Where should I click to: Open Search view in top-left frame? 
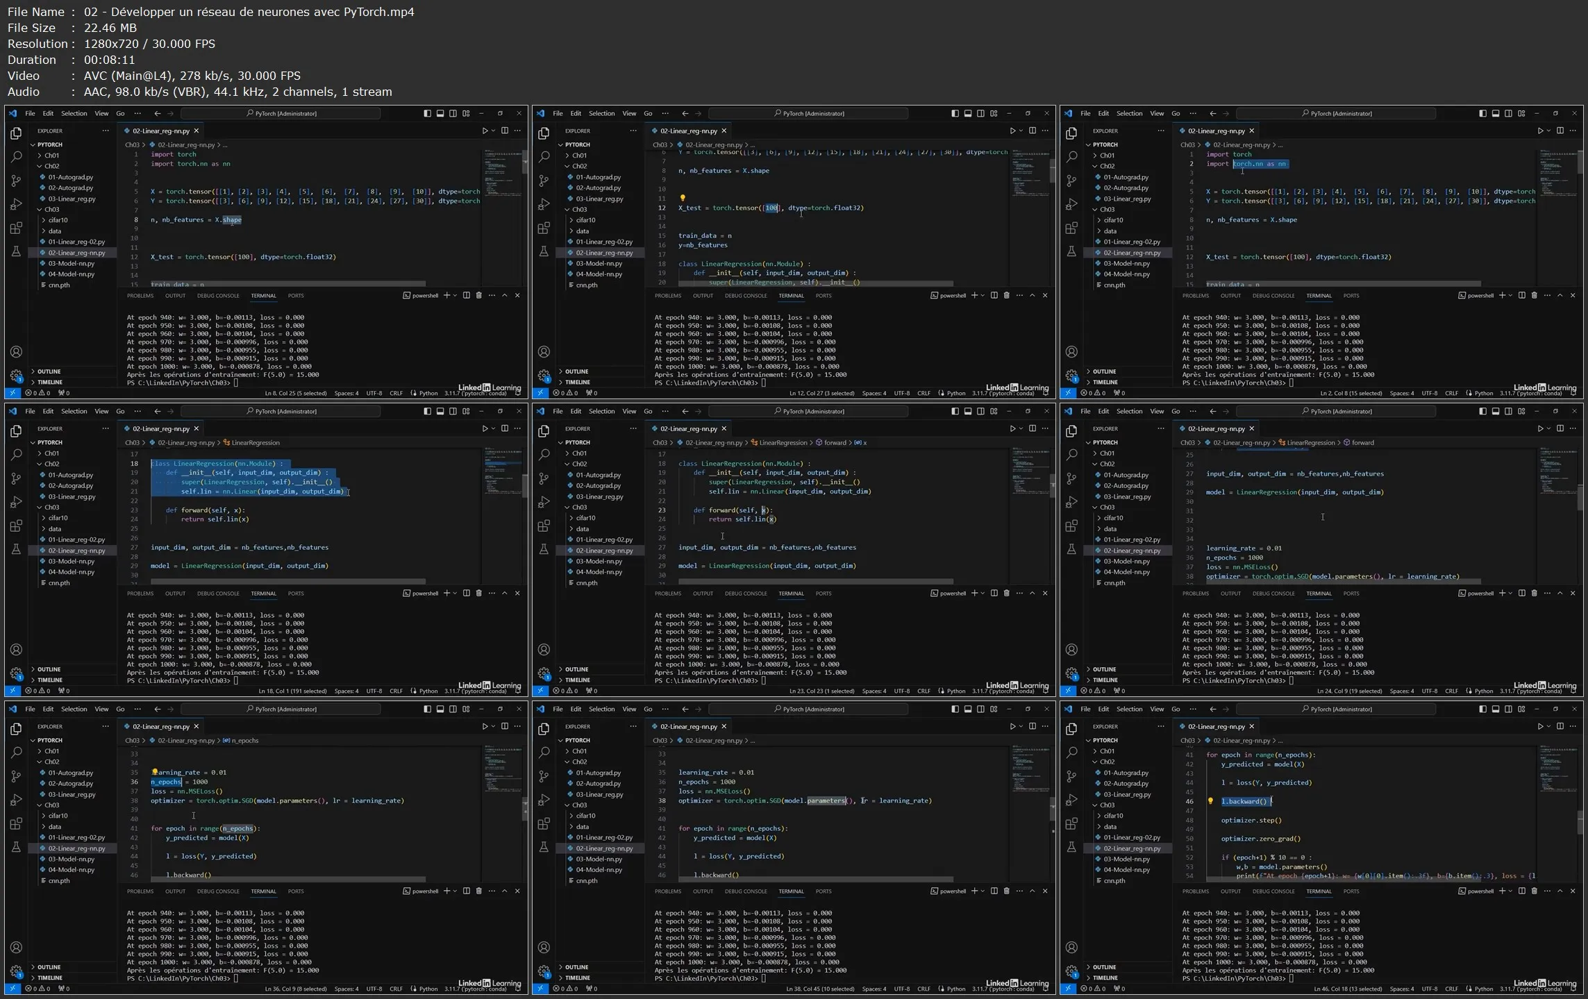pos(16,158)
